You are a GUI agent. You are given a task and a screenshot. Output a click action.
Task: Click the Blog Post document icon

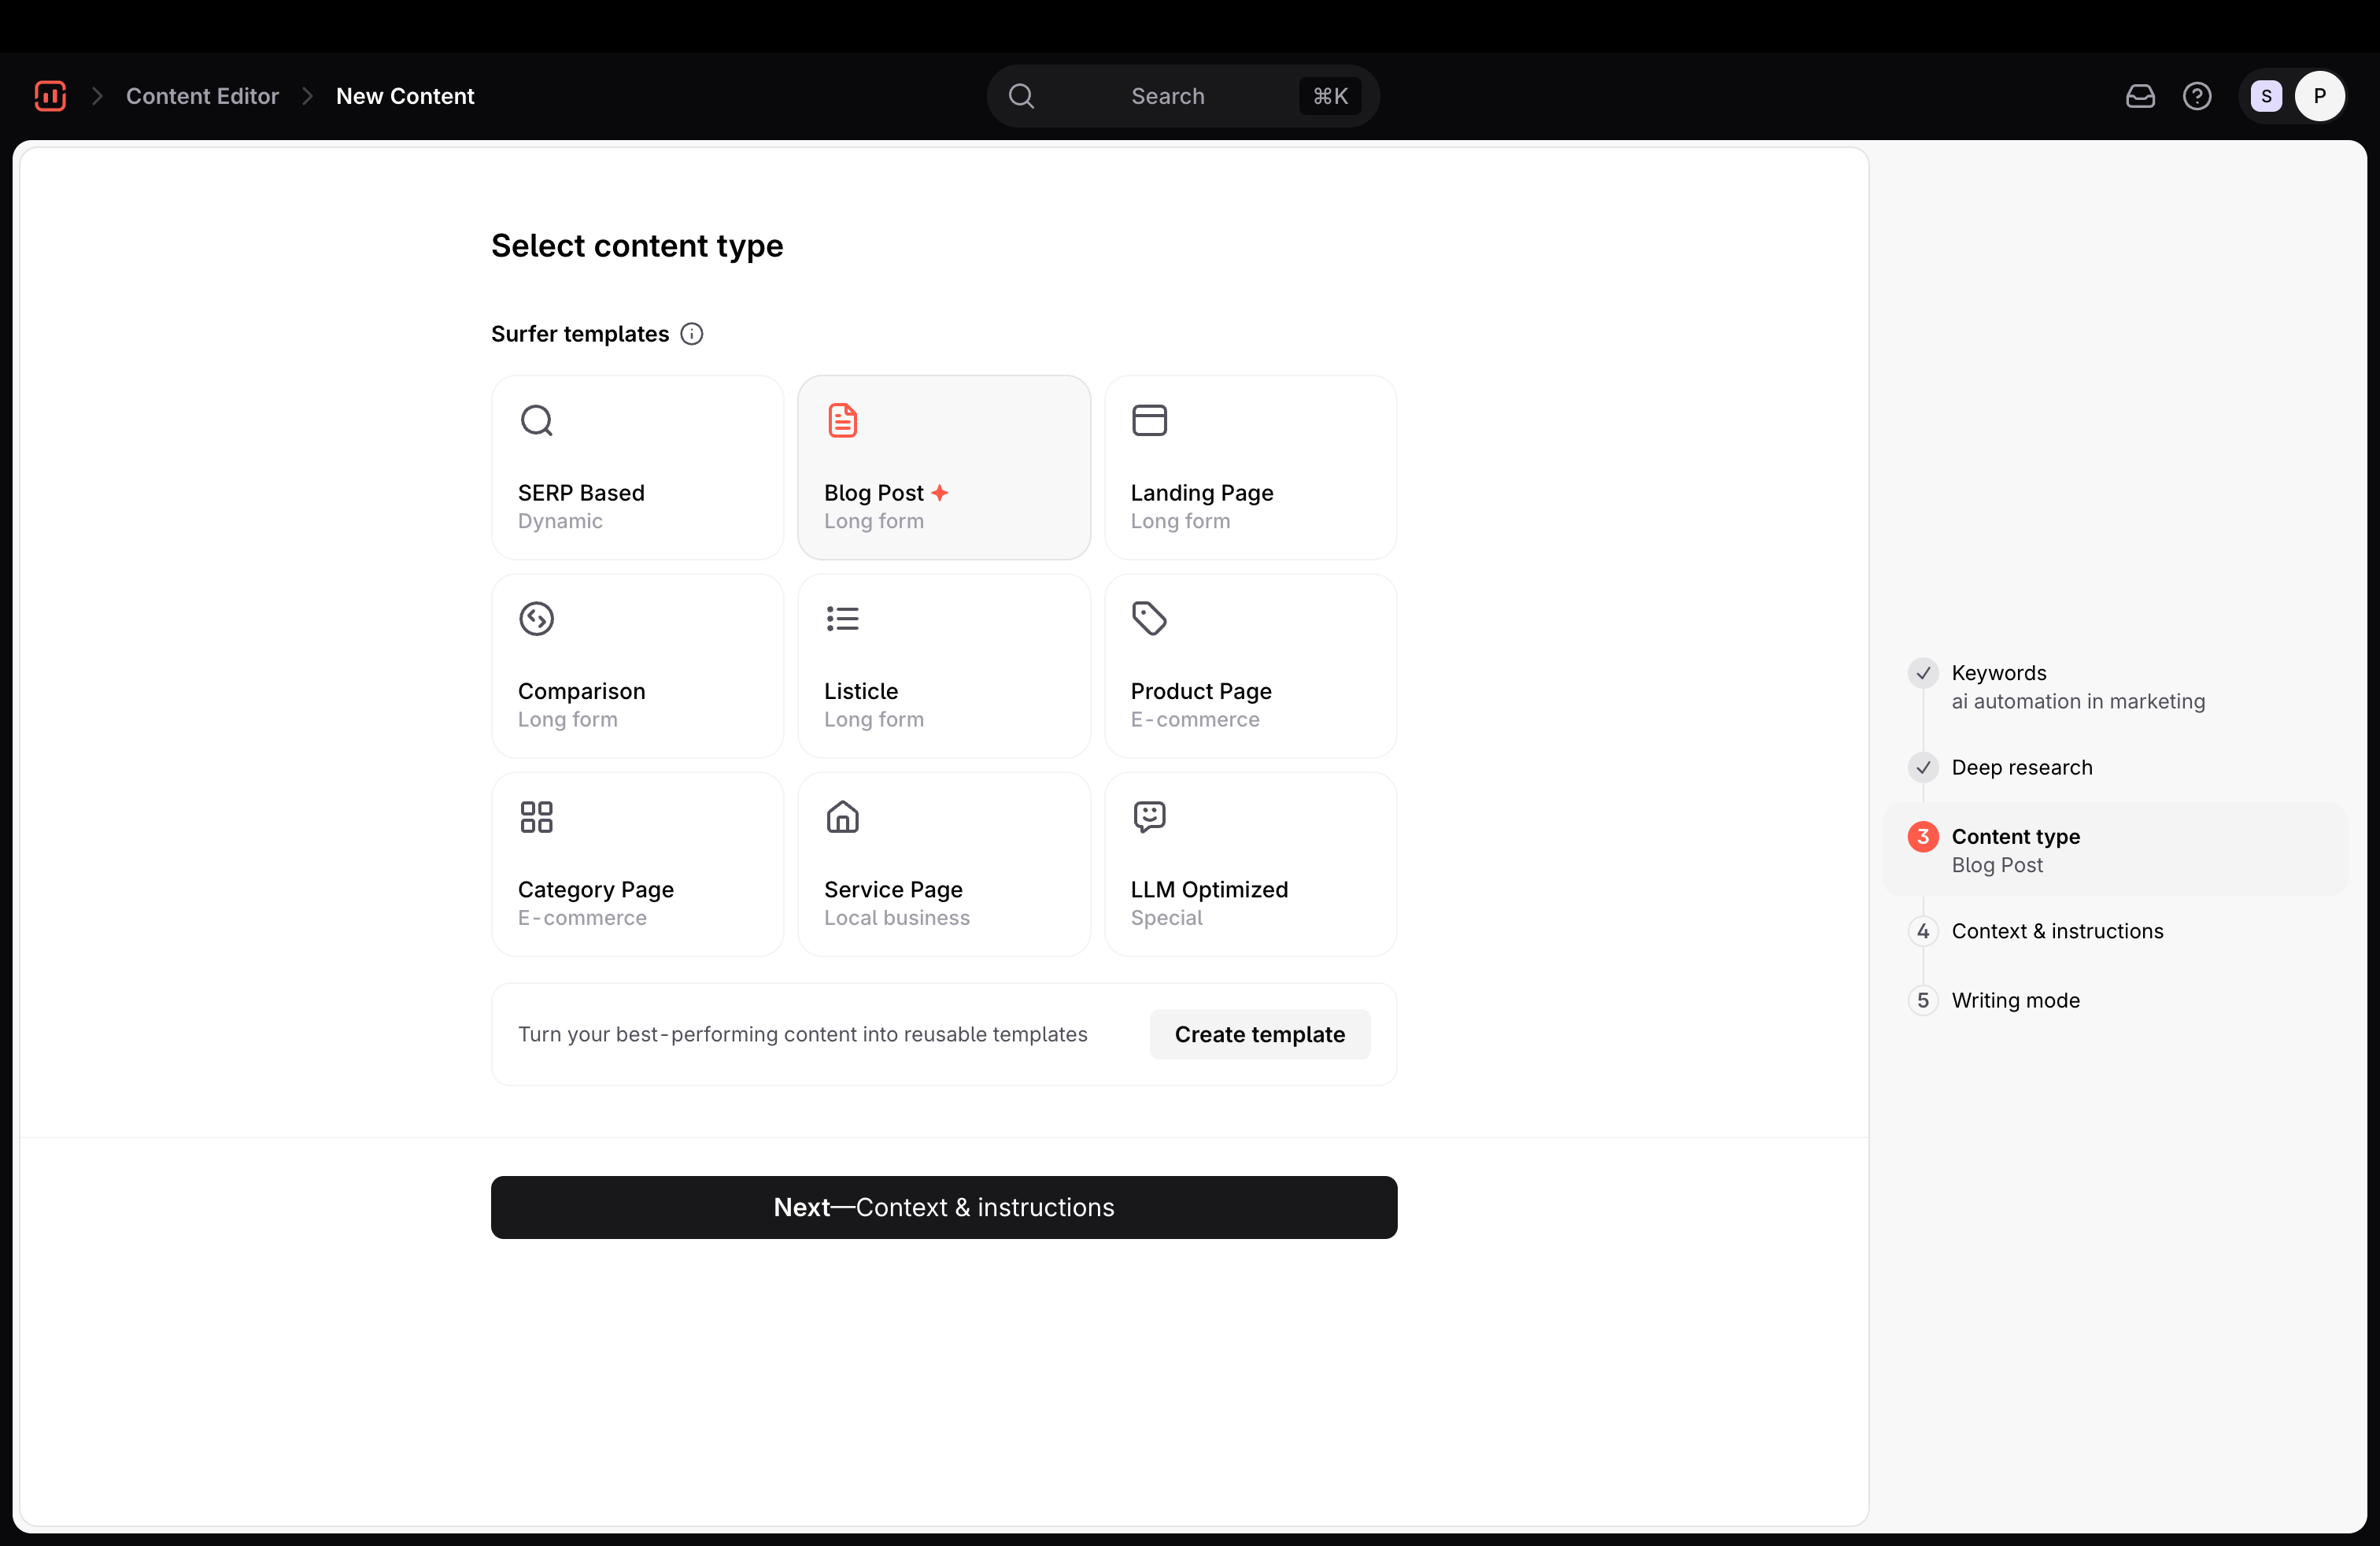(x=843, y=420)
